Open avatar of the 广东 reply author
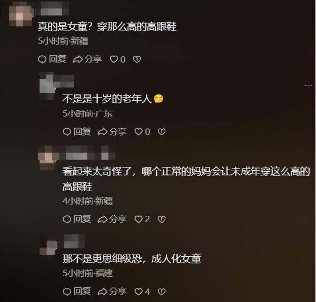This screenshot has width=316, height=302. 48,86
